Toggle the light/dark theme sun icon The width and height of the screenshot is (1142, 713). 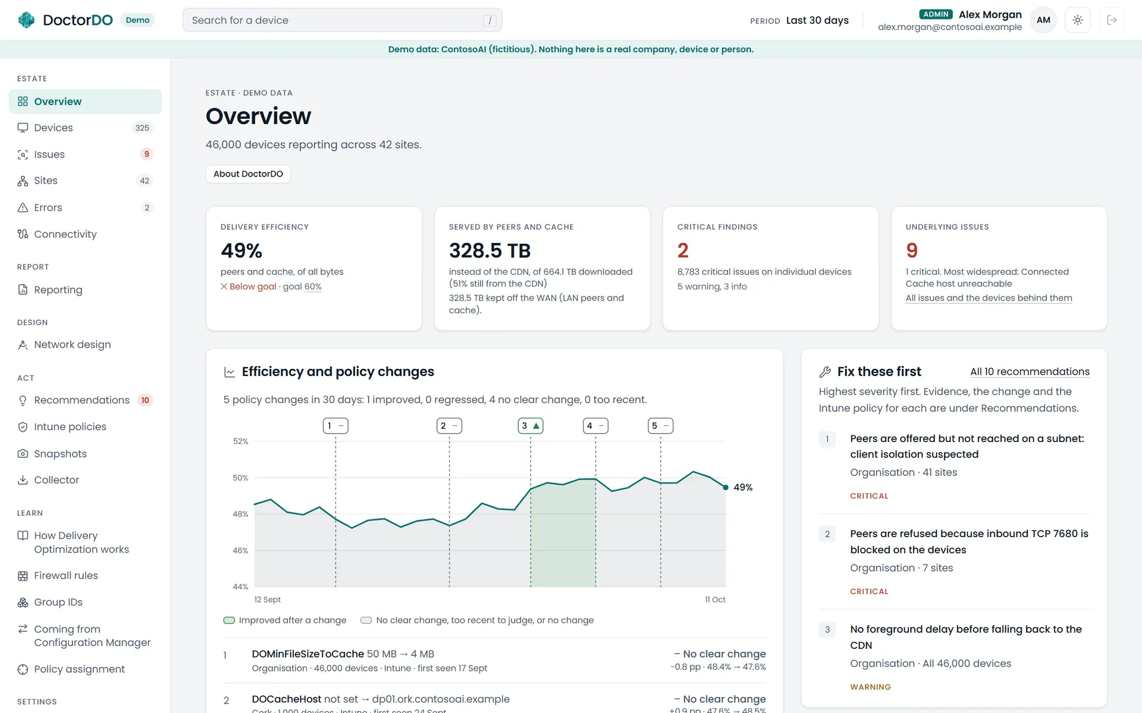(1077, 20)
